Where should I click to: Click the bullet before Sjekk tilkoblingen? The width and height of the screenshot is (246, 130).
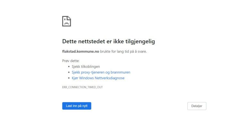69,67
